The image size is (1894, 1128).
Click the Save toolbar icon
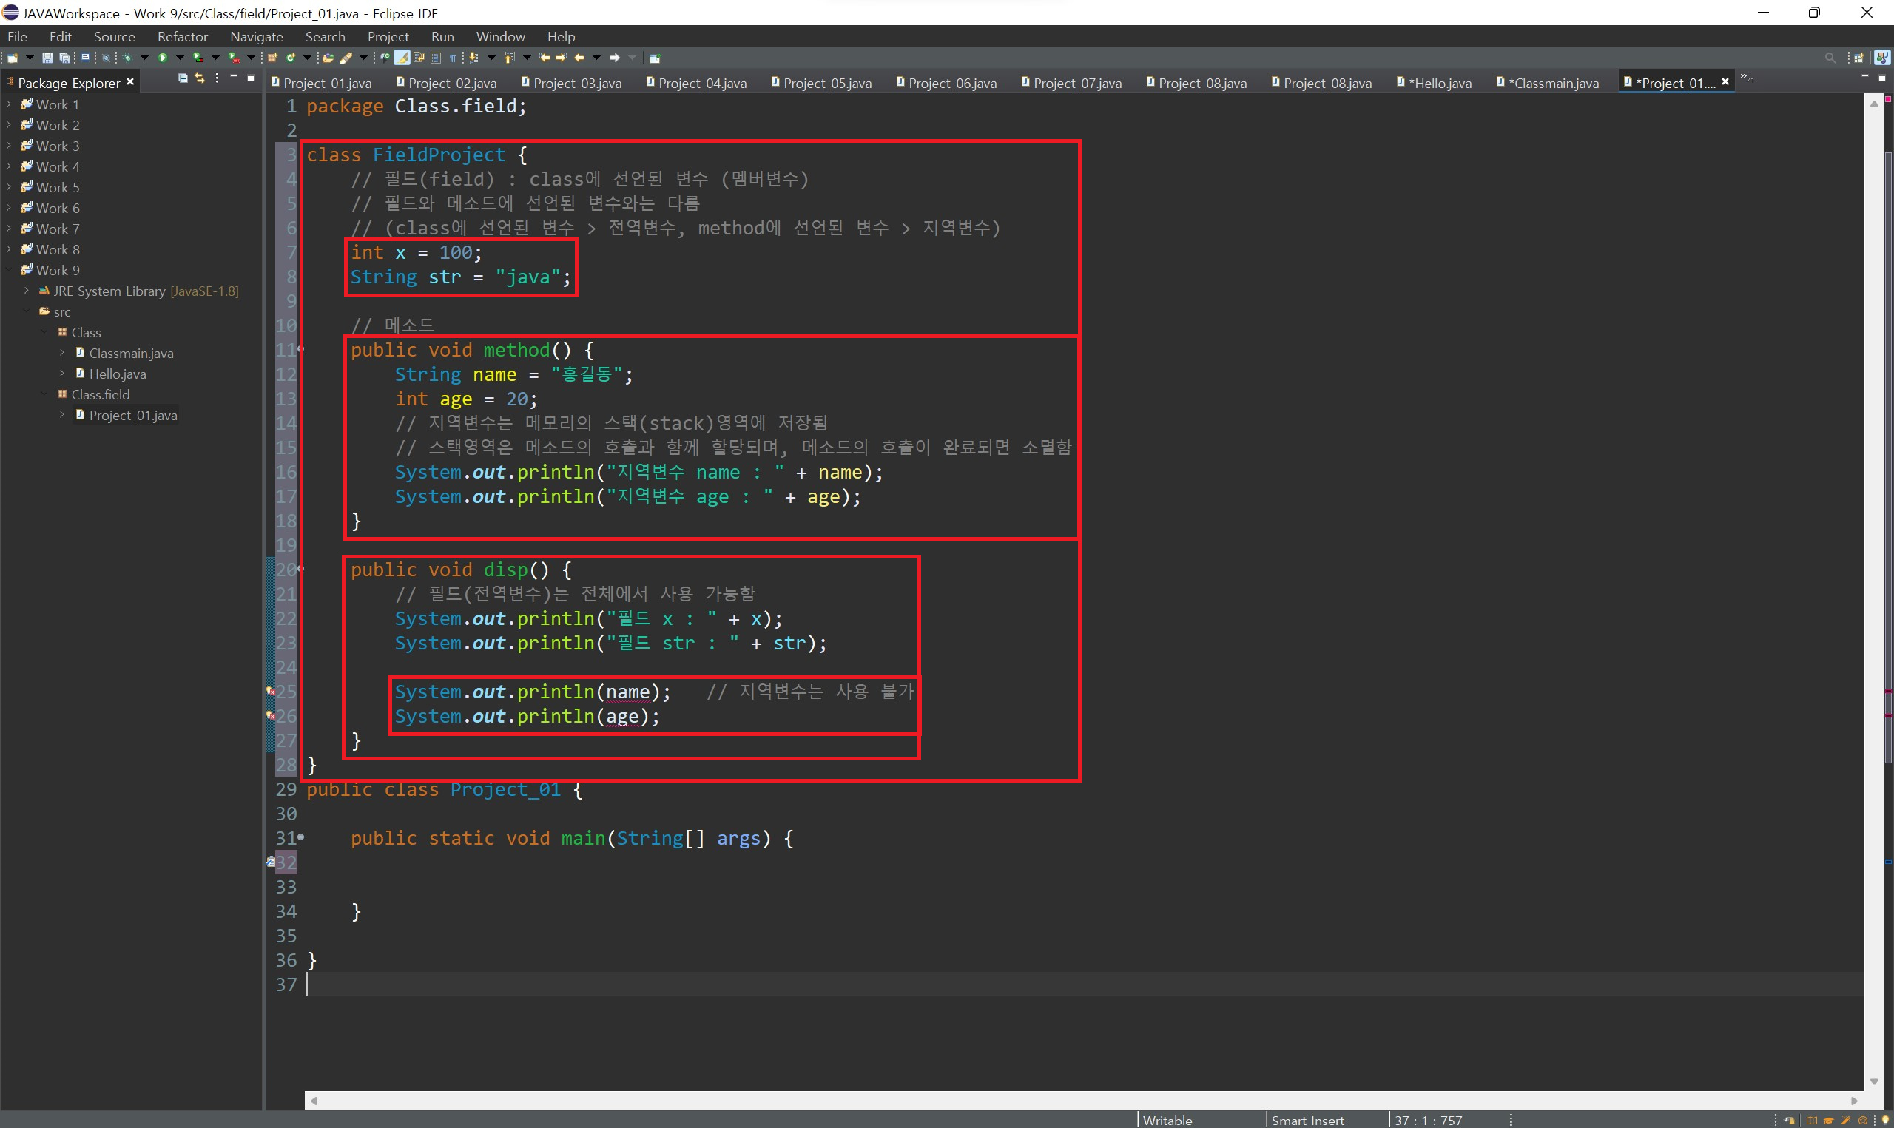[x=47, y=58]
